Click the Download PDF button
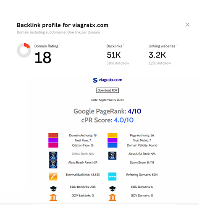The height and width of the screenshot is (210, 210). pyautogui.click(x=108, y=90)
